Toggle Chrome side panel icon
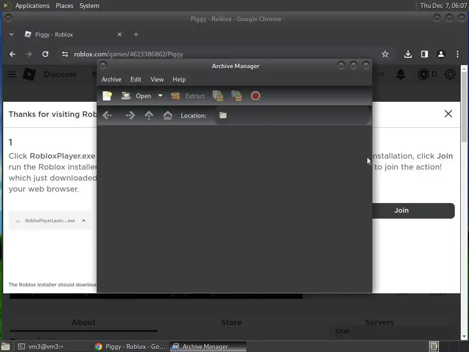Viewport: 469px width, 352px height. click(x=425, y=54)
